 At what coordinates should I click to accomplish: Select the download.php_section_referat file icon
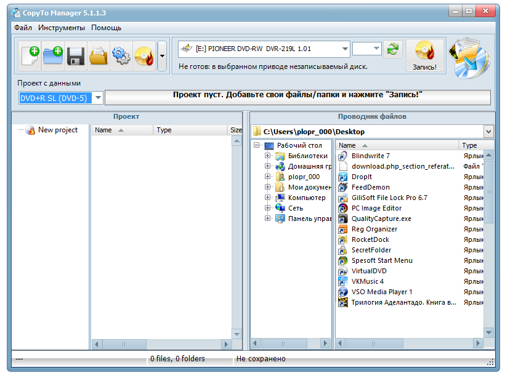[343, 166]
